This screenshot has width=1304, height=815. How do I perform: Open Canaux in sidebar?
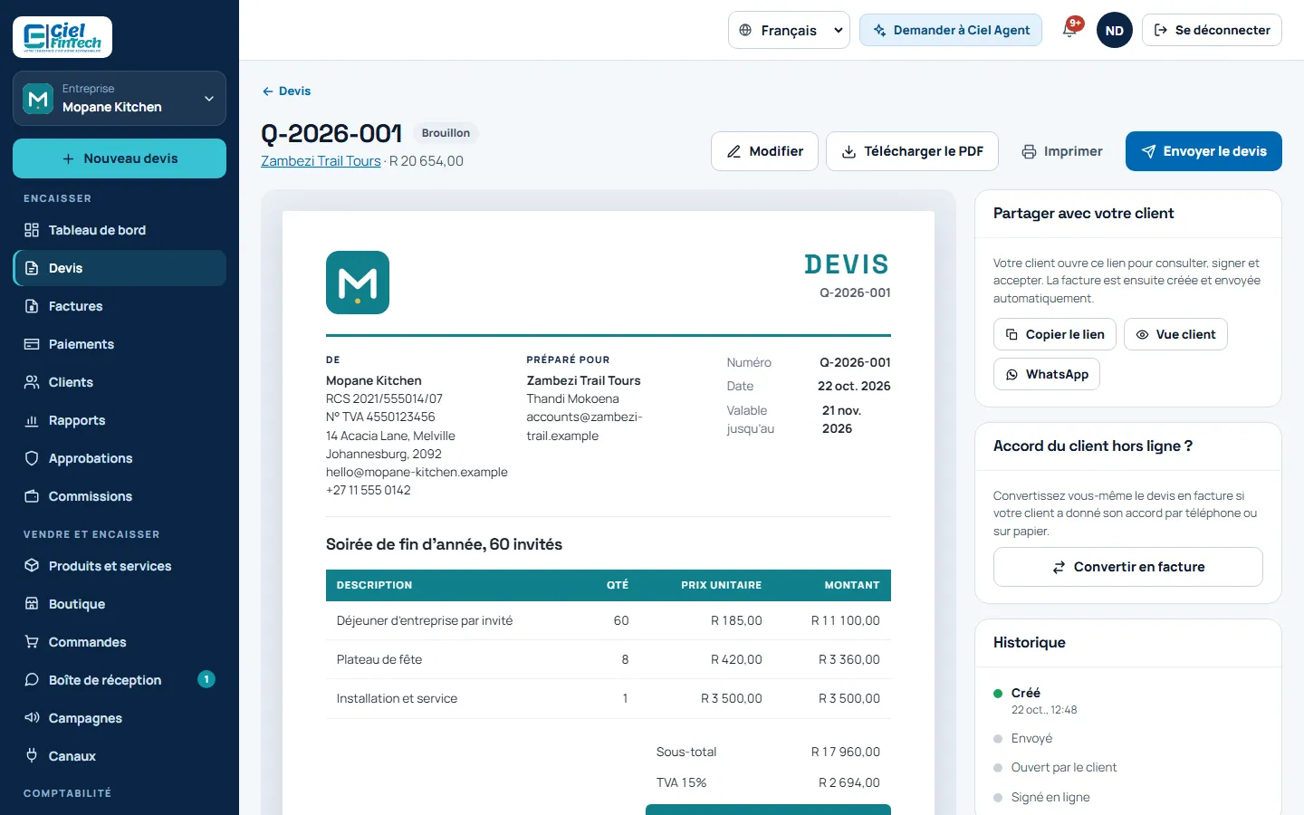coord(120,756)
